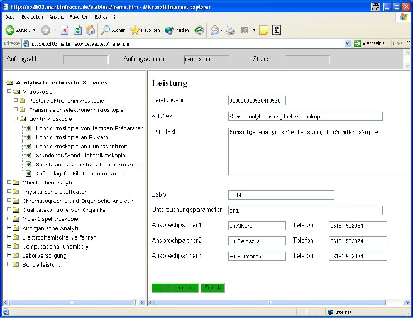Image resolution: width=413 pixels, height=318 pixels.
Task: Click the green Übernehmen button
Action: point(175,287)
